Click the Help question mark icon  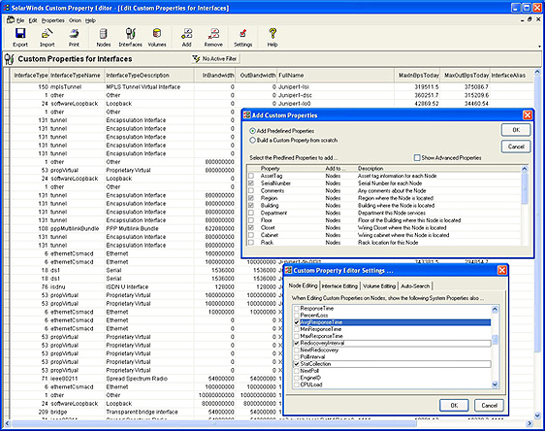pos(272,34)
